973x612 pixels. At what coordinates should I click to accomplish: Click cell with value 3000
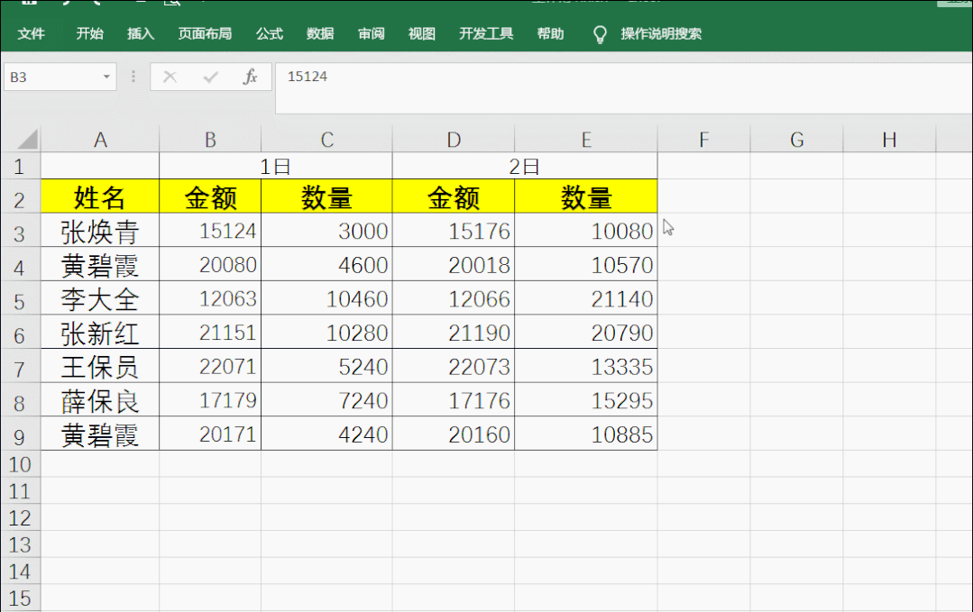pyautogui.click(x=327, y=231)
